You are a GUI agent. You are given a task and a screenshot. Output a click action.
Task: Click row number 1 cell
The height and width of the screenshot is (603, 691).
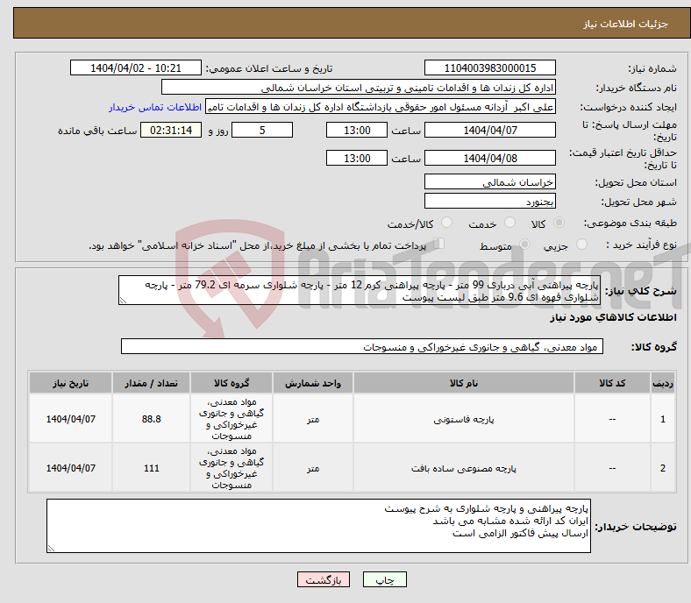click(663, 419)
